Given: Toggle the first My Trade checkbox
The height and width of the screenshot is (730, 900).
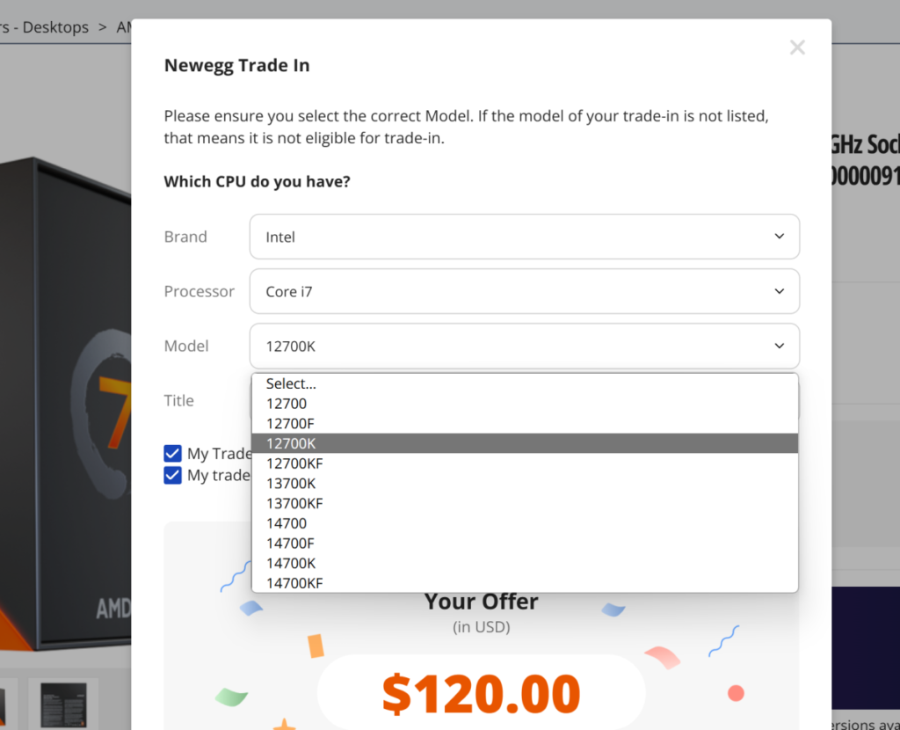Looking at the screenshot, I should 173,454.
